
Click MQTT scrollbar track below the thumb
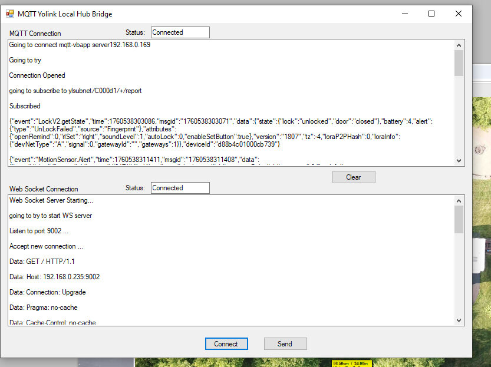(x=459, y=118)
